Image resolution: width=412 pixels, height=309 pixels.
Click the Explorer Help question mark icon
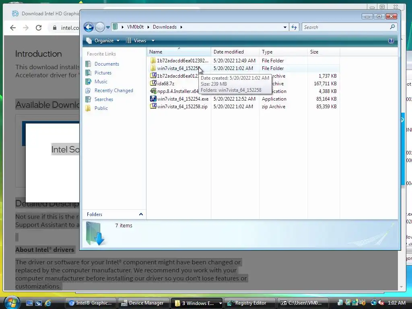[x=391, y=41]
